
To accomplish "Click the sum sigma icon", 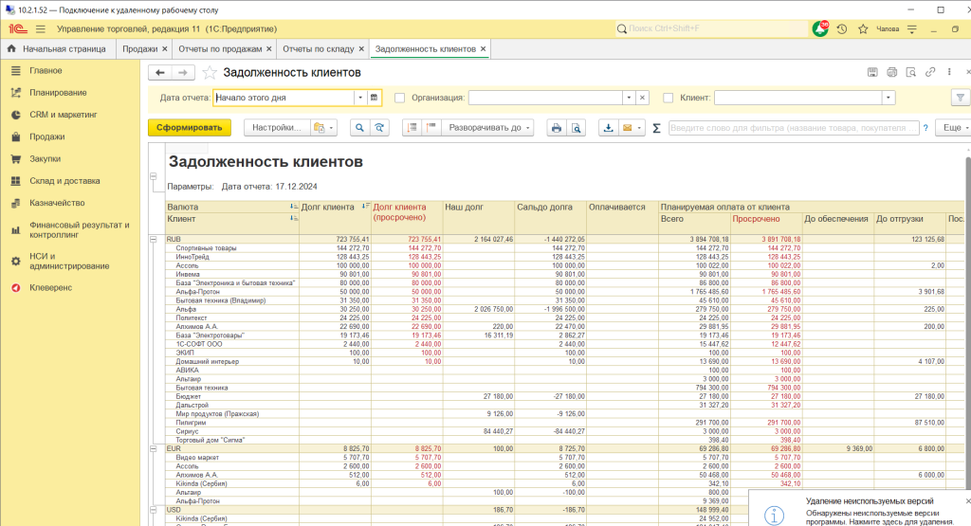I will [x=656, y=128].
